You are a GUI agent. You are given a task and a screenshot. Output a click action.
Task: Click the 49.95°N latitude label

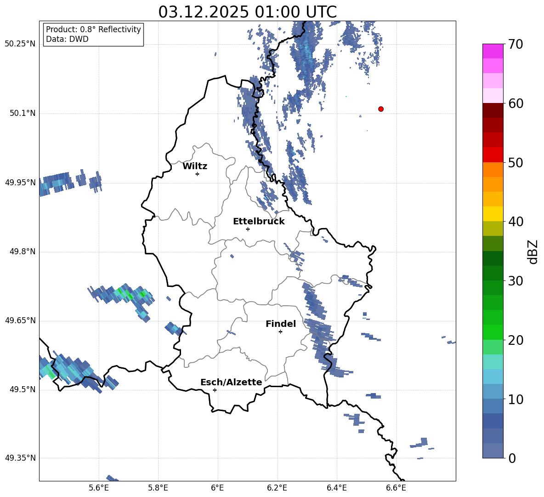tap(20, 182)
